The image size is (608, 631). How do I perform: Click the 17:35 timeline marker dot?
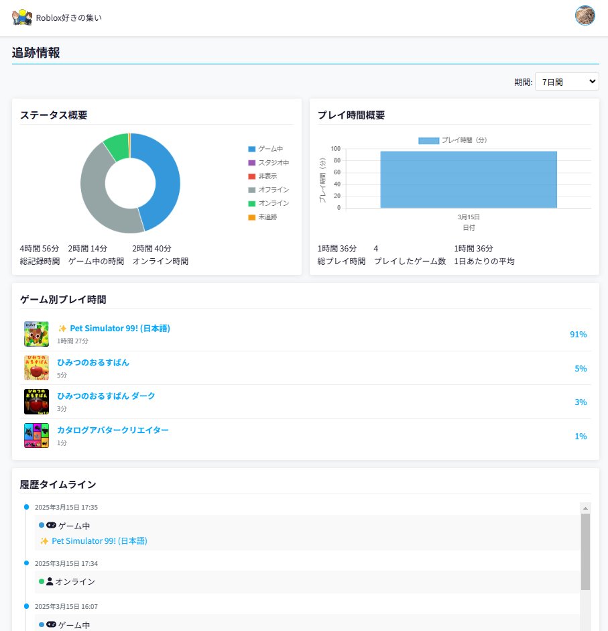(x=27, y=507)
